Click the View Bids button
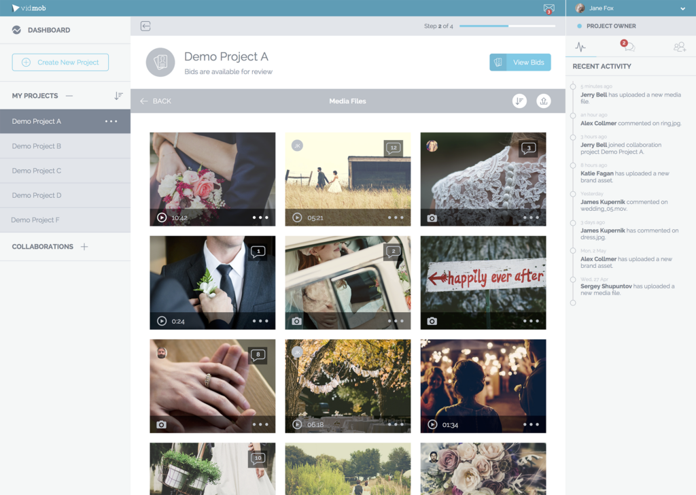 point(520,62)
